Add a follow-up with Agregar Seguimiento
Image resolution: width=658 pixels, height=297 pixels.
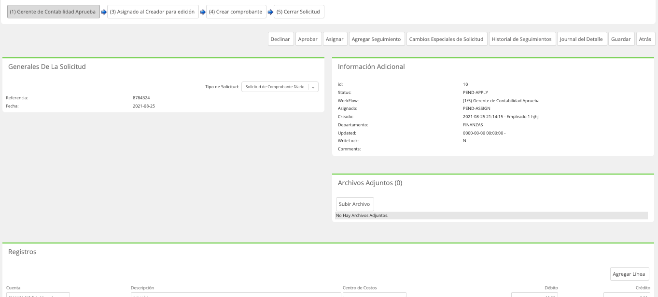click(x=377, y=39)
